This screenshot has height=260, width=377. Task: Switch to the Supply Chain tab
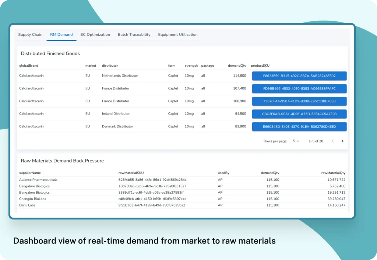pyautogui.click(x=30, y=35)
